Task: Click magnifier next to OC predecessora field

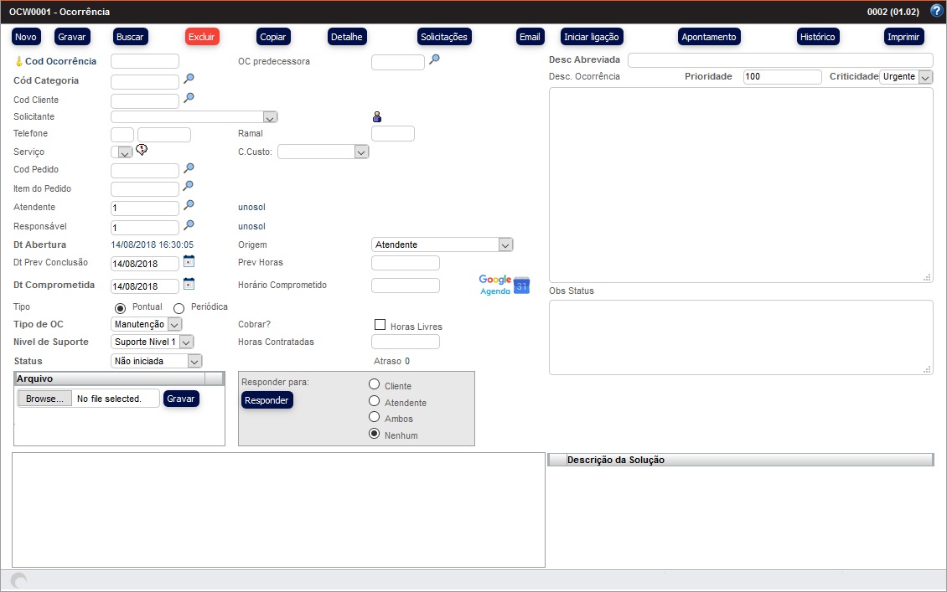Action: 434,59
